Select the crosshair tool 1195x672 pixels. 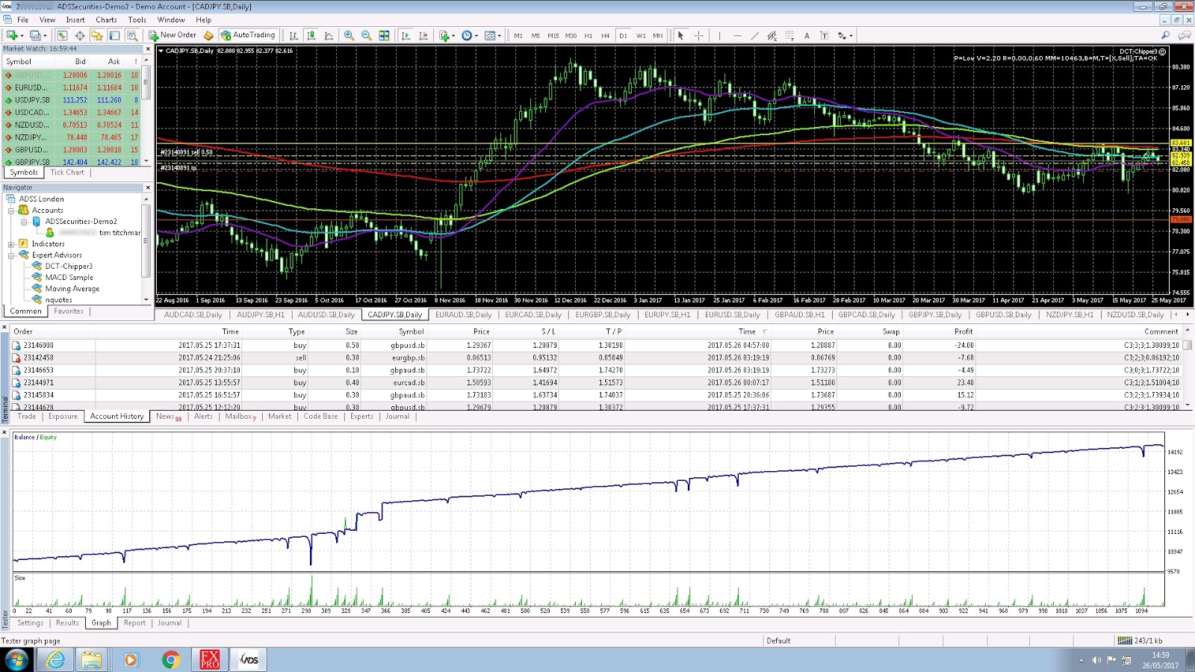(698, 35)
